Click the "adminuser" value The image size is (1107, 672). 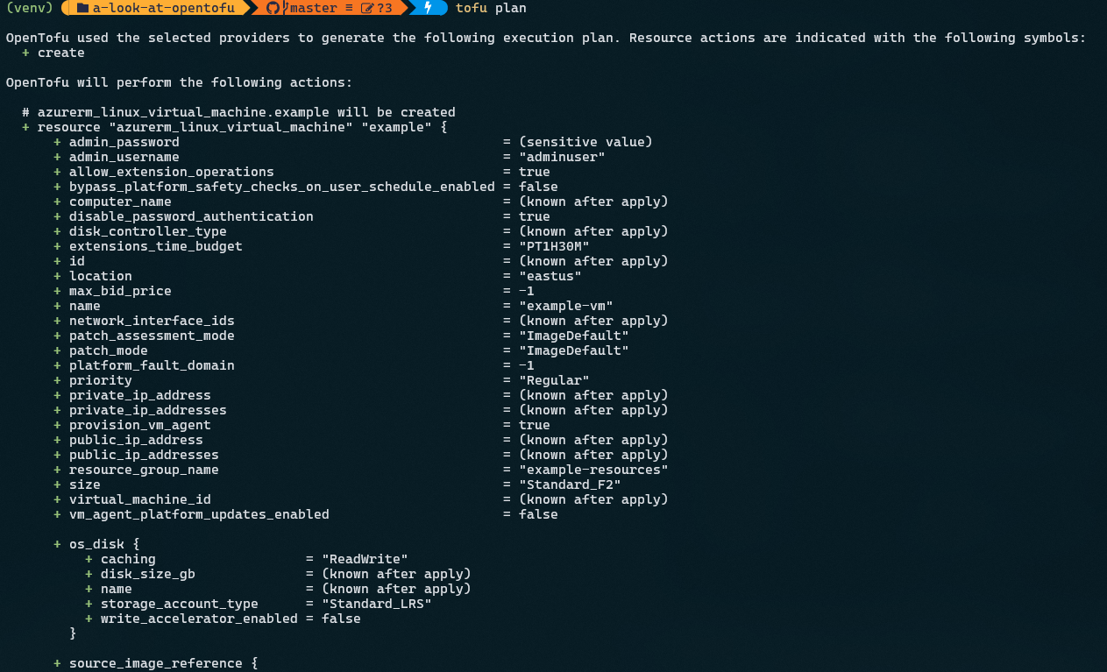[562, 157]
